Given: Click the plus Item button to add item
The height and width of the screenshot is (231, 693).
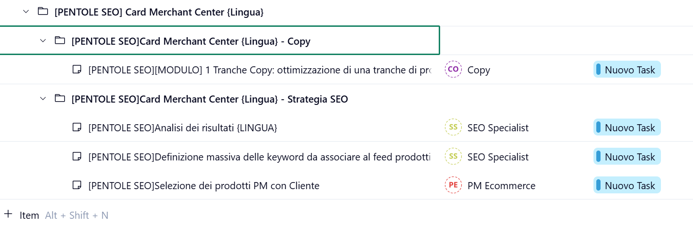Looking at the screenshot, I should pyautogui.click(x=21, y=215).
